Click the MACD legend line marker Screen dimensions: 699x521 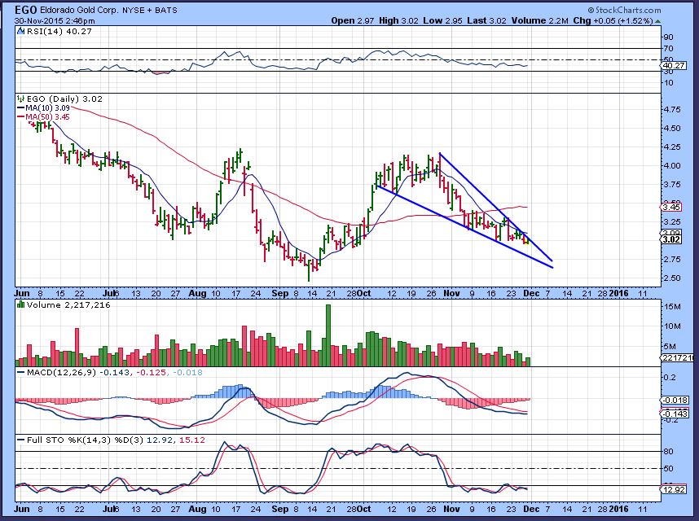pyautogui.click(x=21, y=372)
